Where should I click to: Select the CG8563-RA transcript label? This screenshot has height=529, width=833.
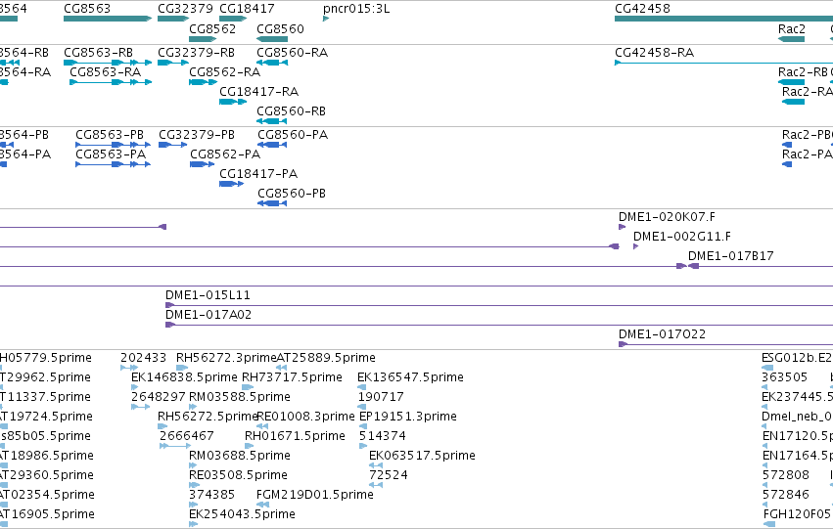click(x=105, y=72)
